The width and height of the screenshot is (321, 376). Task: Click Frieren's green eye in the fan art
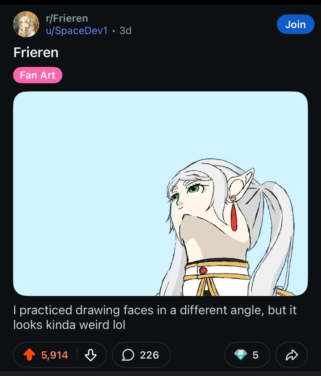[x=194, y=188]
